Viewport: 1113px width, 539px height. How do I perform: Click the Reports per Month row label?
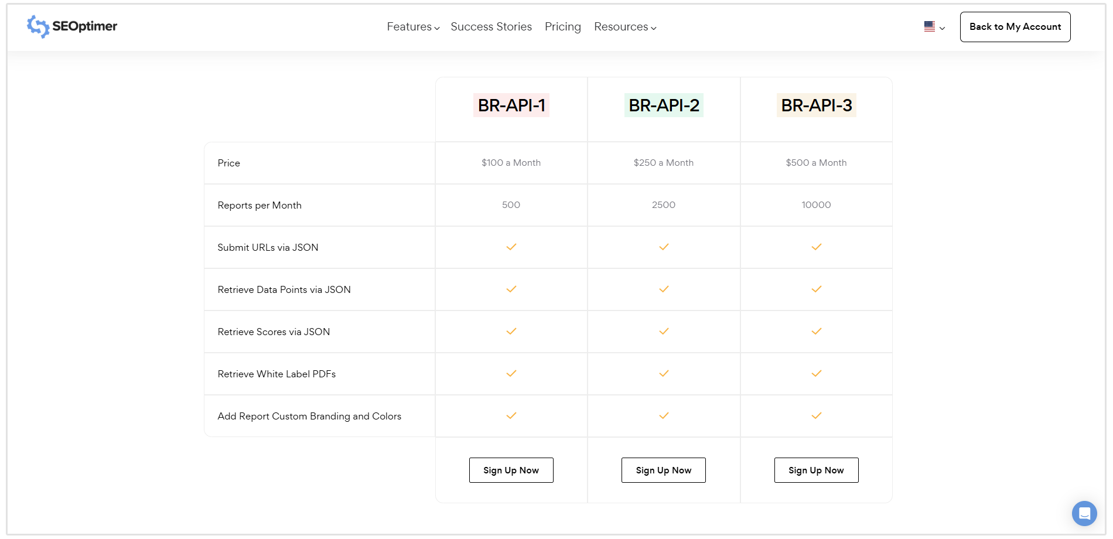260,206
